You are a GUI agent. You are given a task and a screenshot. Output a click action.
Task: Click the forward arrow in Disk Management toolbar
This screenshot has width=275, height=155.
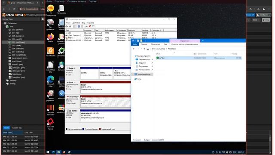[x=70, y=26]
